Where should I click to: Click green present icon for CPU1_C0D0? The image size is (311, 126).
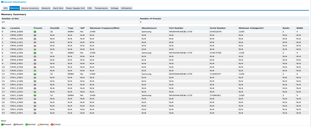[35, 74]
